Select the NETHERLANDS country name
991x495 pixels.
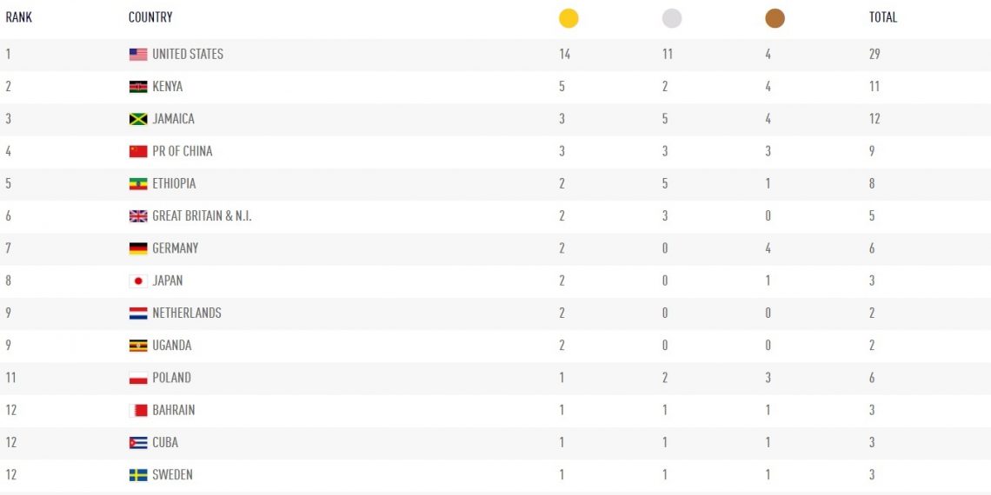(x=187, y=313)
